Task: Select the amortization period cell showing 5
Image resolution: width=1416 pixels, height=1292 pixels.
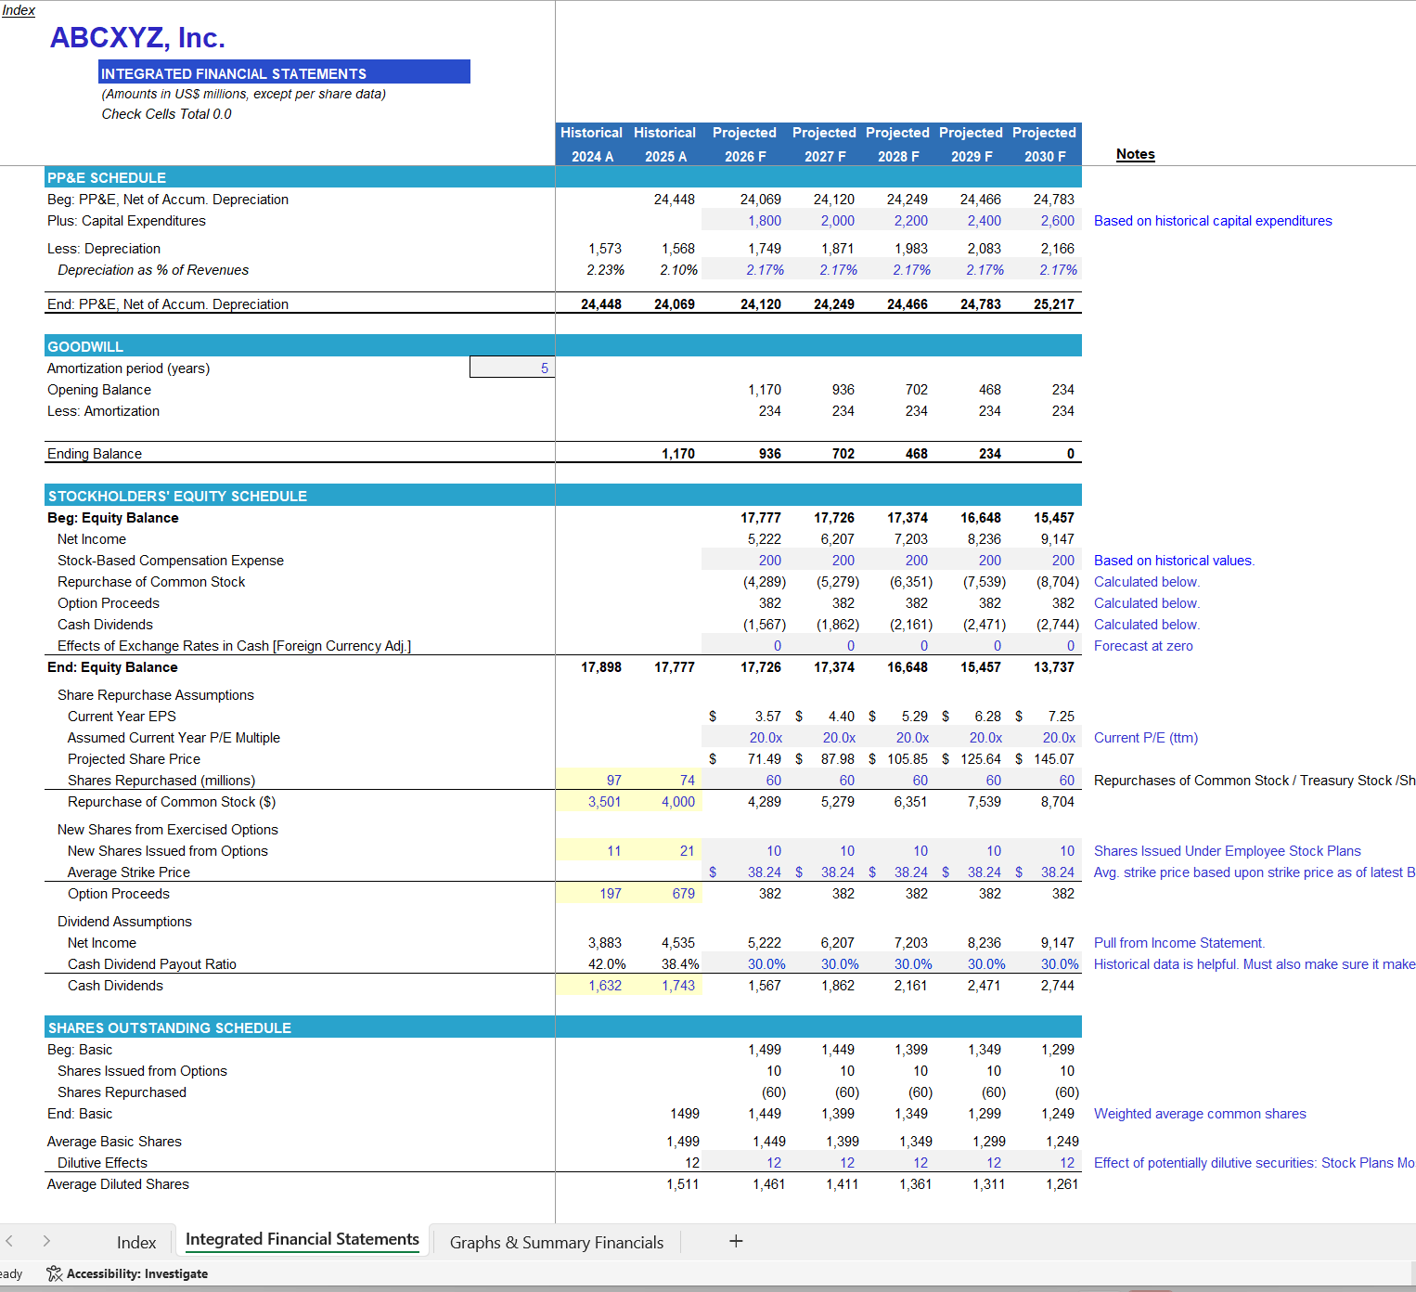Action: (512, 367)
